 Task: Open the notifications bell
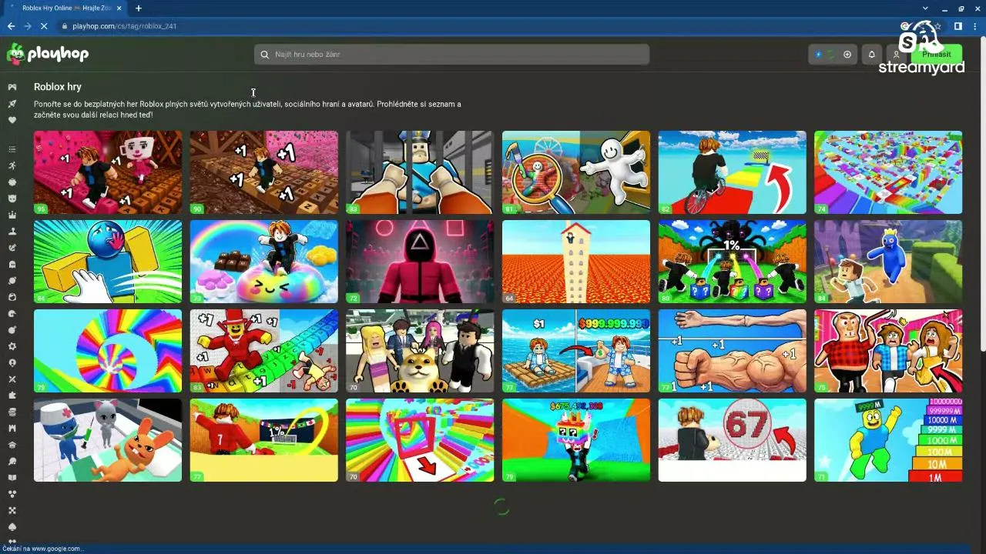[872, 54]
